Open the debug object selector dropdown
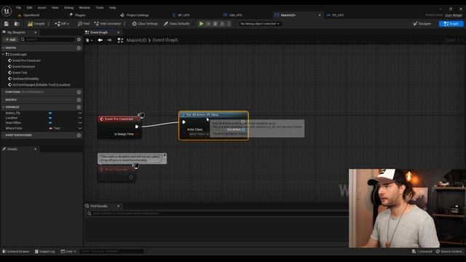Image resolution: width=466 pixels, height=262 pixels. pos(260,24)
